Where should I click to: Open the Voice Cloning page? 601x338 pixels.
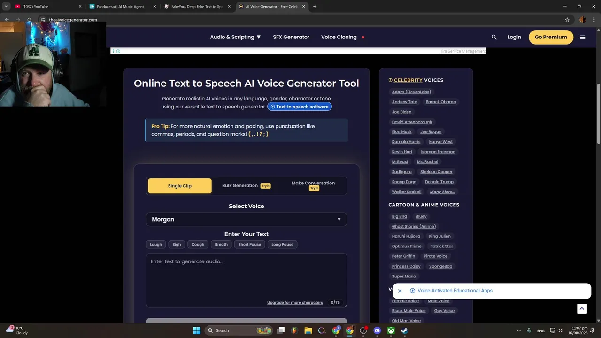coord(339,37)
